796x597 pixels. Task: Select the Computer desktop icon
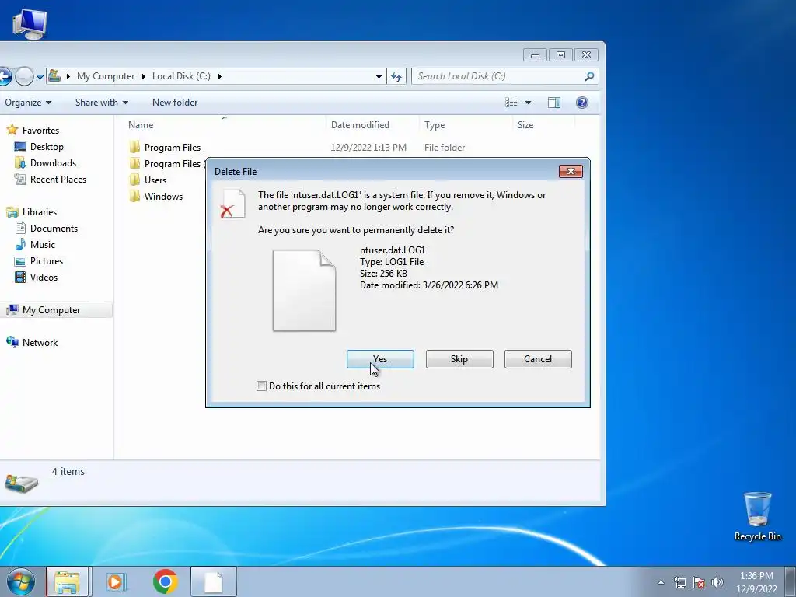[x=30, y=23]
